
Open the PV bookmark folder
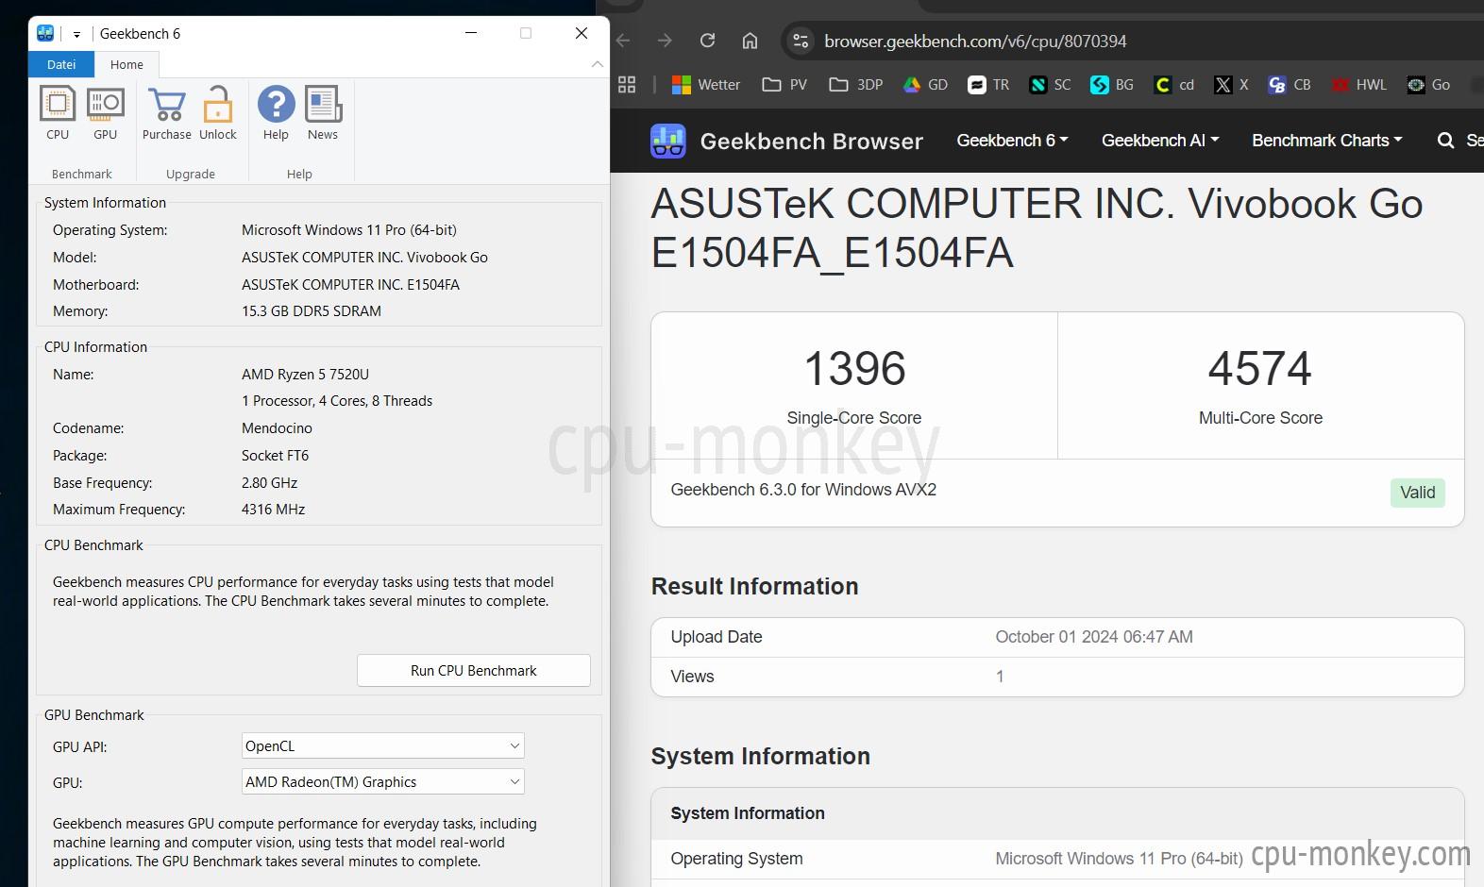tap(784, 84)
